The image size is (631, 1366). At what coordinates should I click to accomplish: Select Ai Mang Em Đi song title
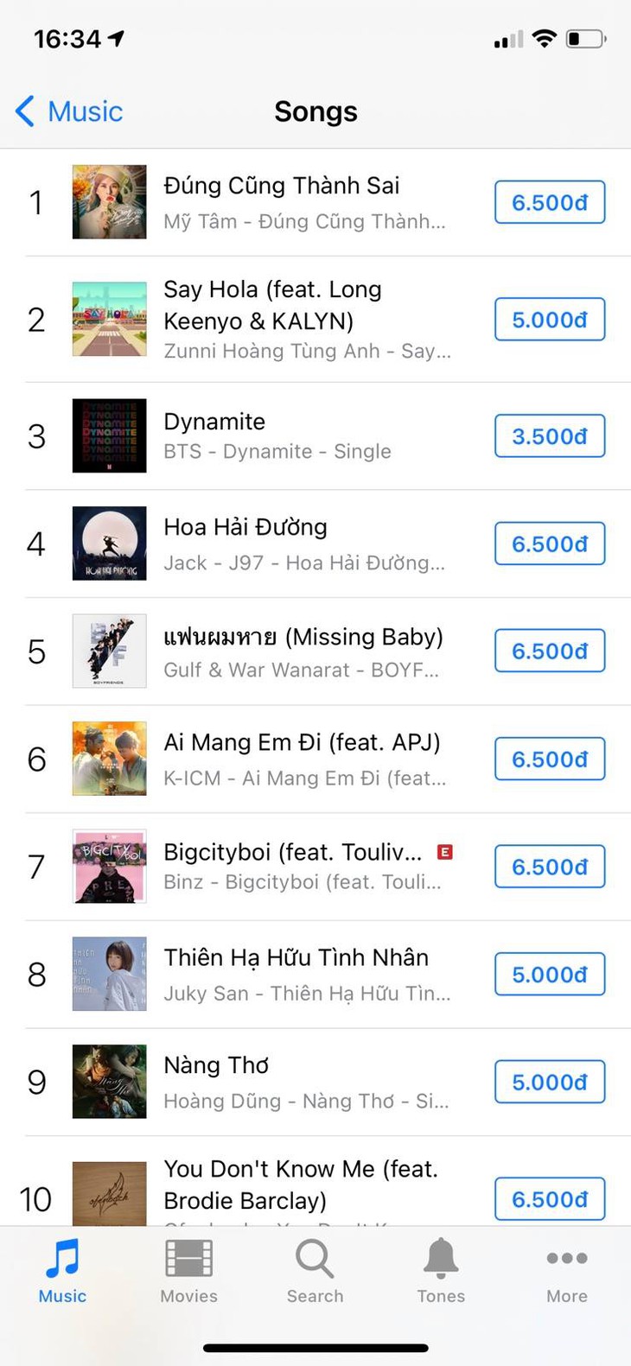302,743
